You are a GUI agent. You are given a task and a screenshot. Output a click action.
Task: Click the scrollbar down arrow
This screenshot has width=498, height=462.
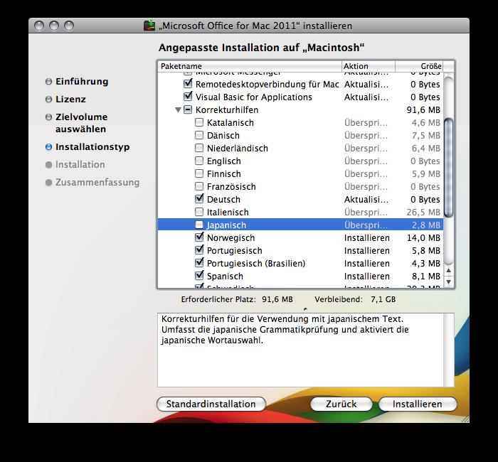pos(448,281)
